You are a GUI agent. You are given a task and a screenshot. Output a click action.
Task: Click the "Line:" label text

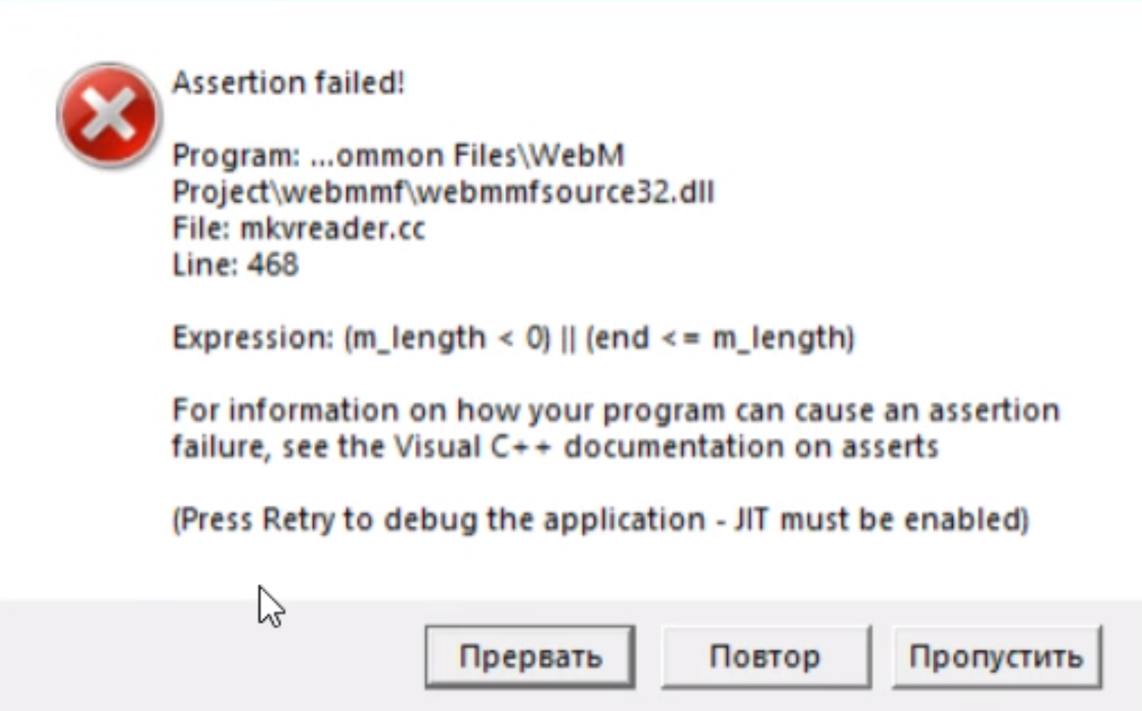click(x=205, y=266)
